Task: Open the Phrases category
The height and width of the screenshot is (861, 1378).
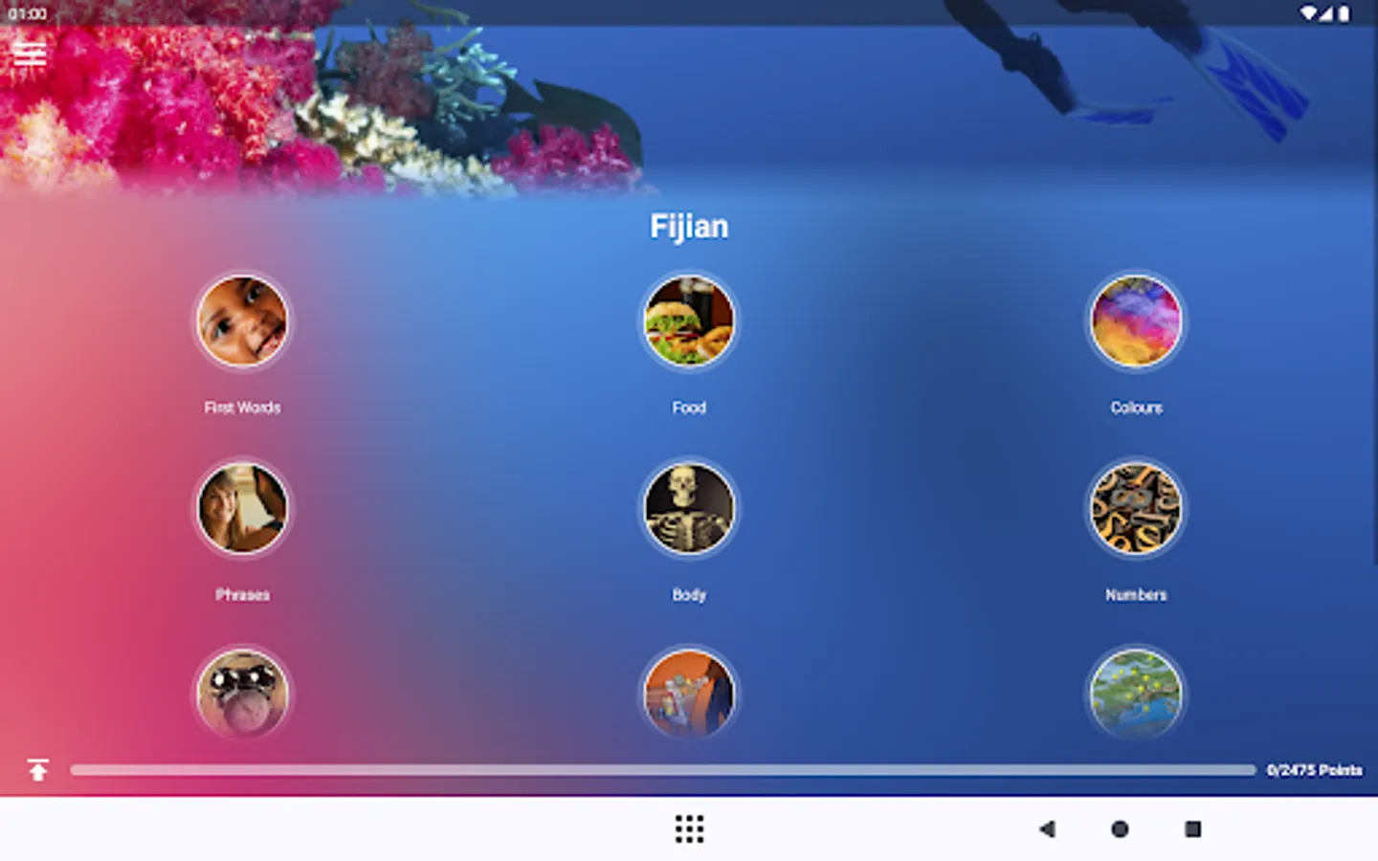Action: (x=242, y=509)
